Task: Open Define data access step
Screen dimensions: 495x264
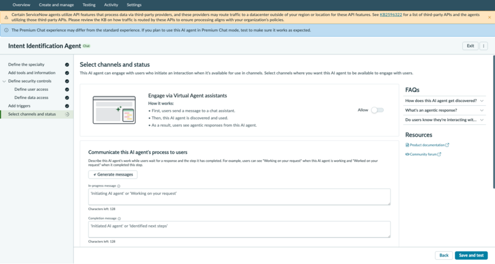Action: tap(32, 98)
